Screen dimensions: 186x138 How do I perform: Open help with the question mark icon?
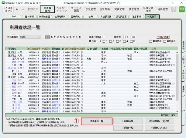(173, 9)
